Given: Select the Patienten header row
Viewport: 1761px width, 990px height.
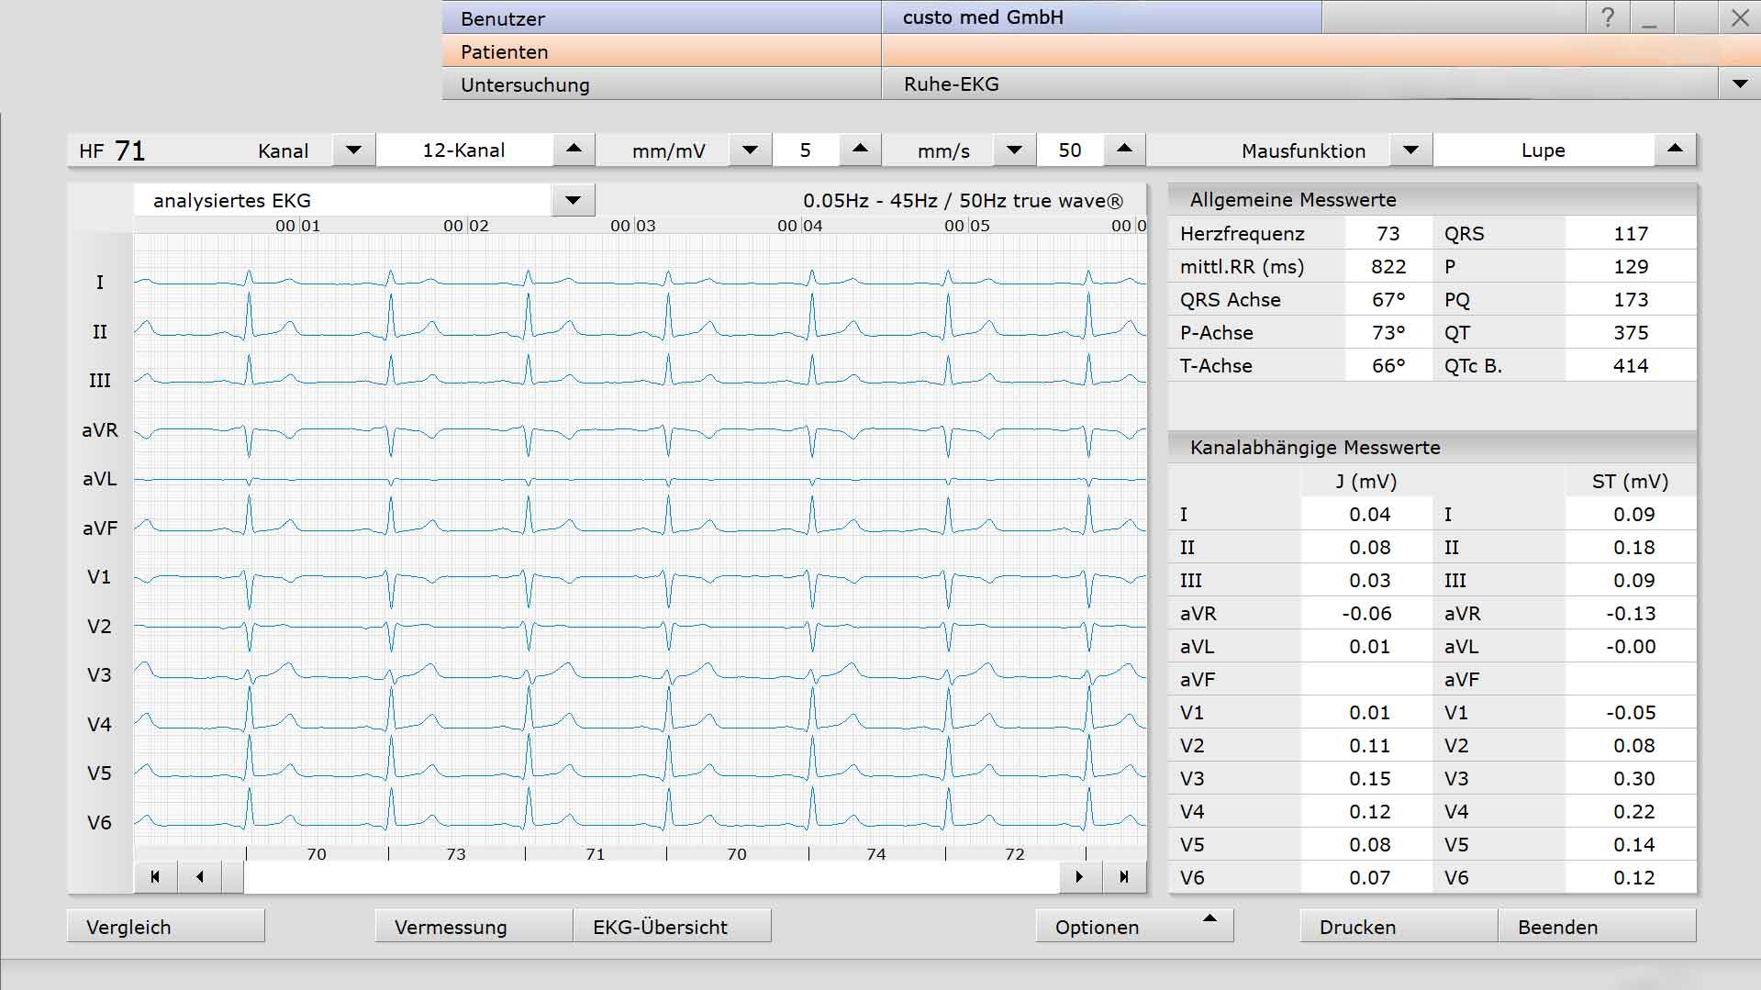Looking at the screenshot, I should click(x=661, y=50).
